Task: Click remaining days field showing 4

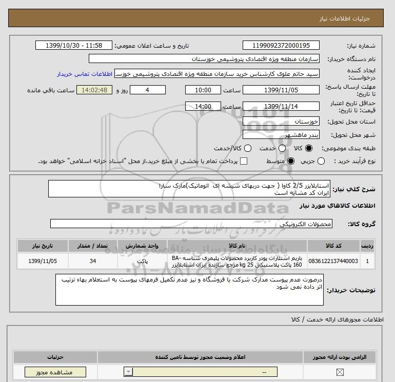Action: click(148, 90)
